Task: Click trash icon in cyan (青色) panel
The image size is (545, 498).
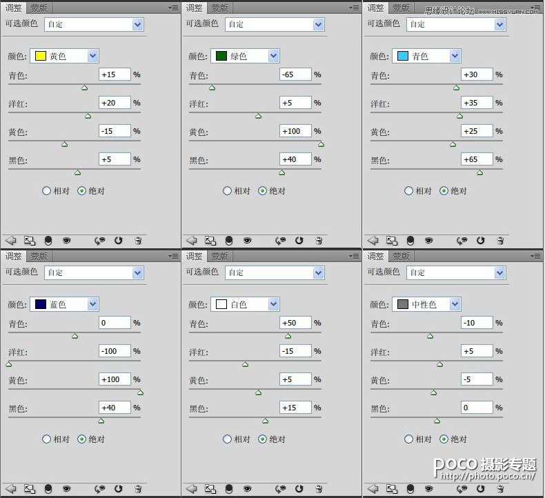Action: point(500,241)
